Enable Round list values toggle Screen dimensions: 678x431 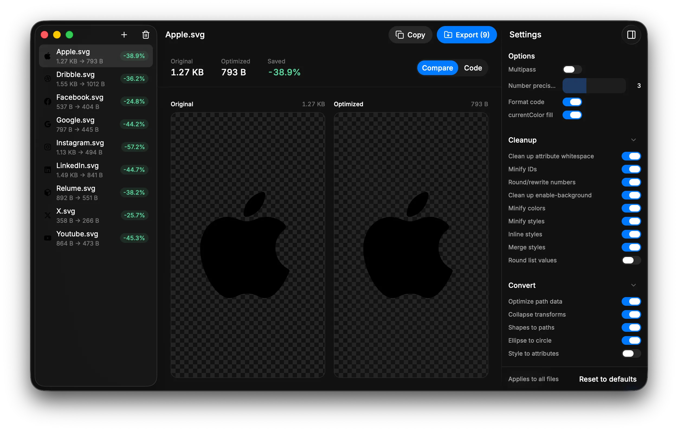[x=631, y=260]
